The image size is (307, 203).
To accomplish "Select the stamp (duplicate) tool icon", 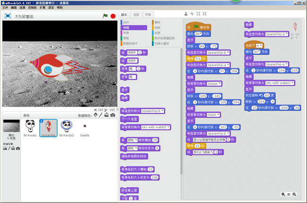I will click(186, 14).
